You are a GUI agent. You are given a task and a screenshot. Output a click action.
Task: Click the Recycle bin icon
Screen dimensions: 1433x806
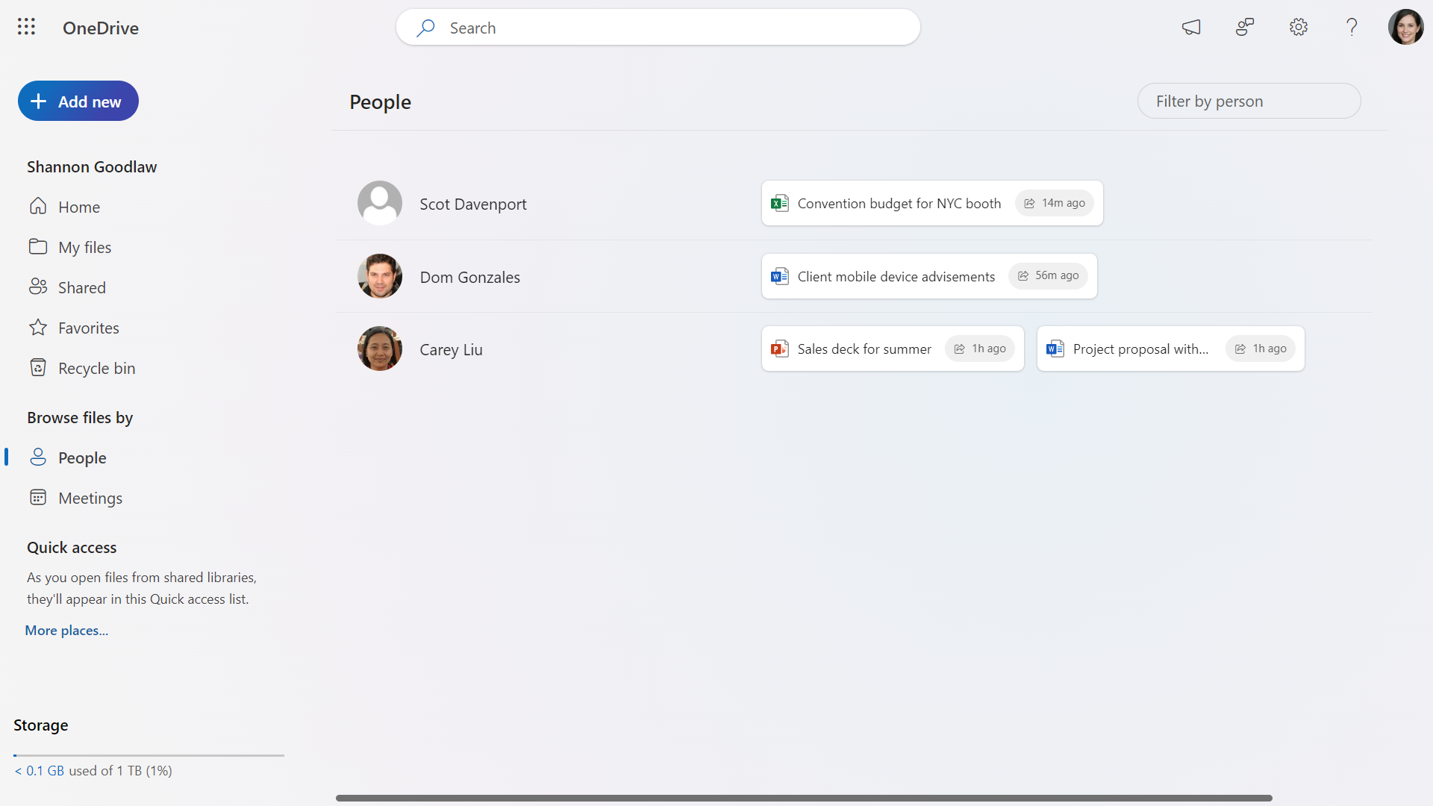38,367
